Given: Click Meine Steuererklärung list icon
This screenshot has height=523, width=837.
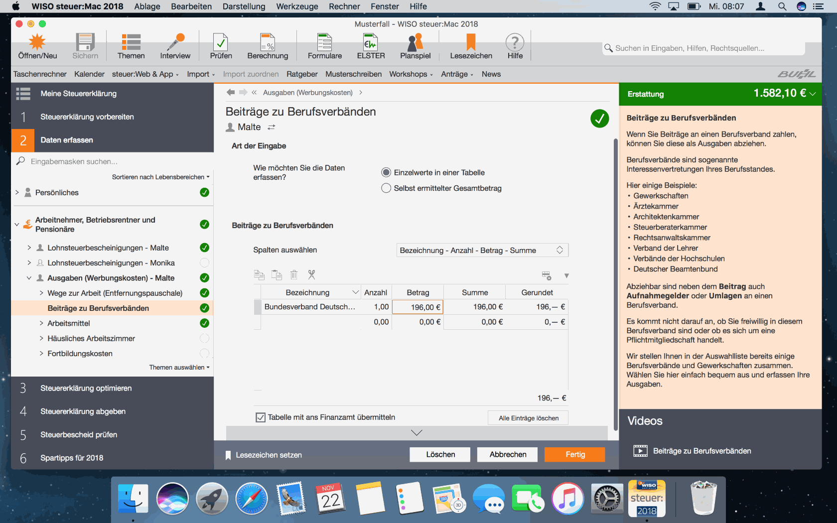Looking at the screenshot, I should [23, 94].
